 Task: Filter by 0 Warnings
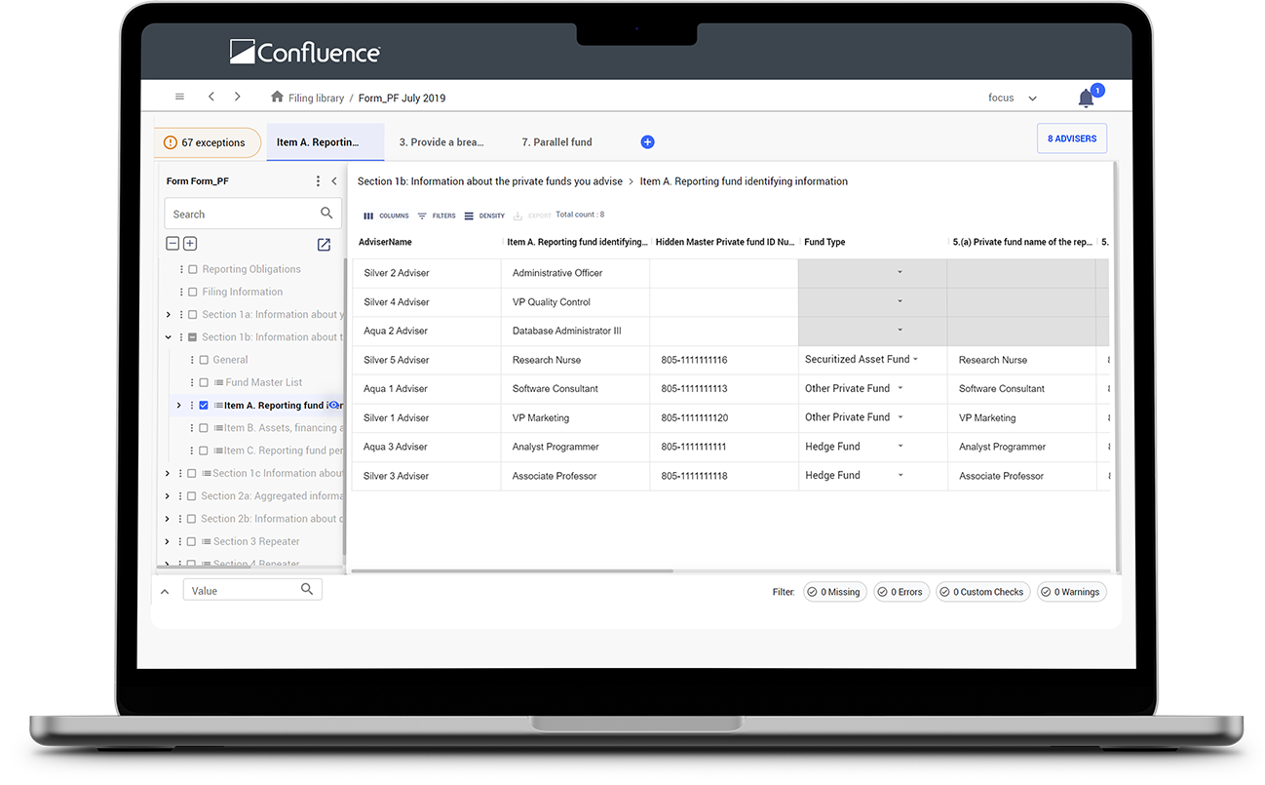tap(1071, 592)
